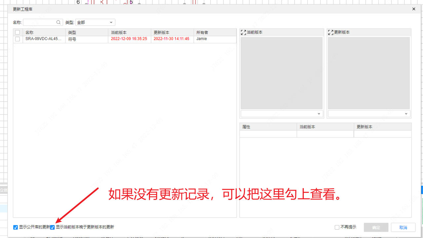The height and width of the screenshot is (238, 423).
Task: Tick the select-all checkbox in table header
Action: click(18, 32)
